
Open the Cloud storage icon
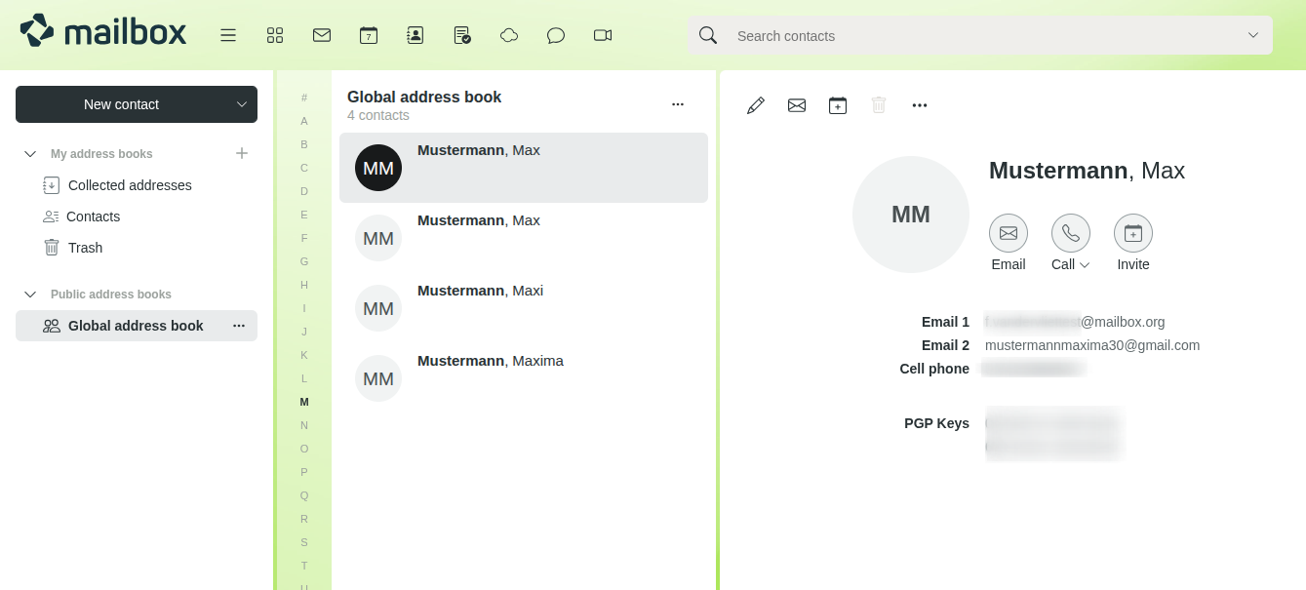click(509, 35)
